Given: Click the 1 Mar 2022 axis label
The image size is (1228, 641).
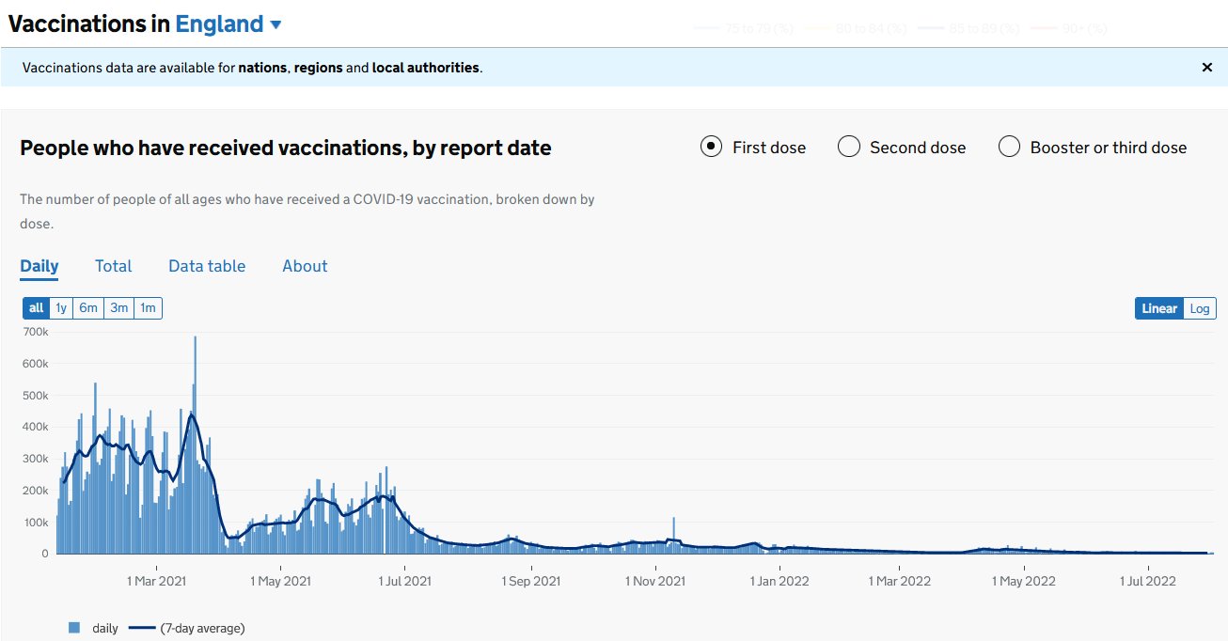Looking at the screenshot, I should coord(899,581).
